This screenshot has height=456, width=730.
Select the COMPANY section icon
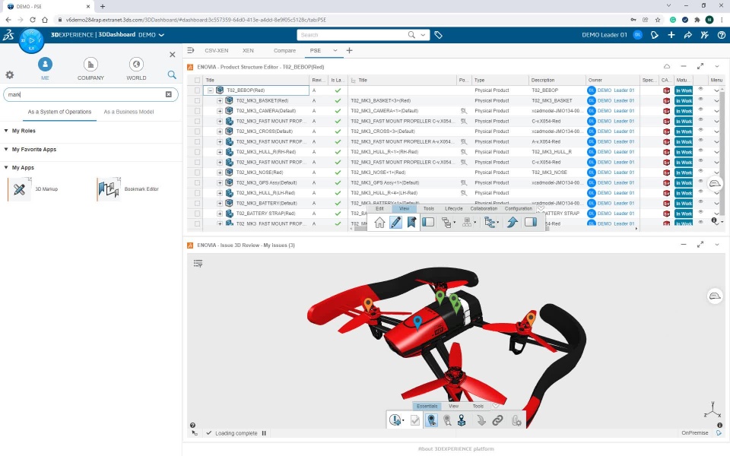click(90, 64)
